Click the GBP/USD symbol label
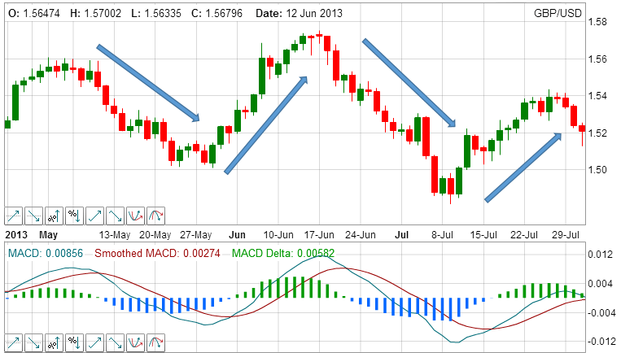The width and height of the screenshot is (621, 353). 558,14
